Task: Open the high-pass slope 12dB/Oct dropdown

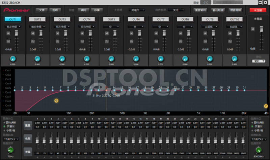Action: point(11,139)
